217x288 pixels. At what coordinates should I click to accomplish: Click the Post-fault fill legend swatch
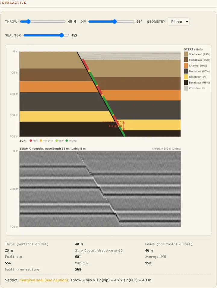(186, 88)
